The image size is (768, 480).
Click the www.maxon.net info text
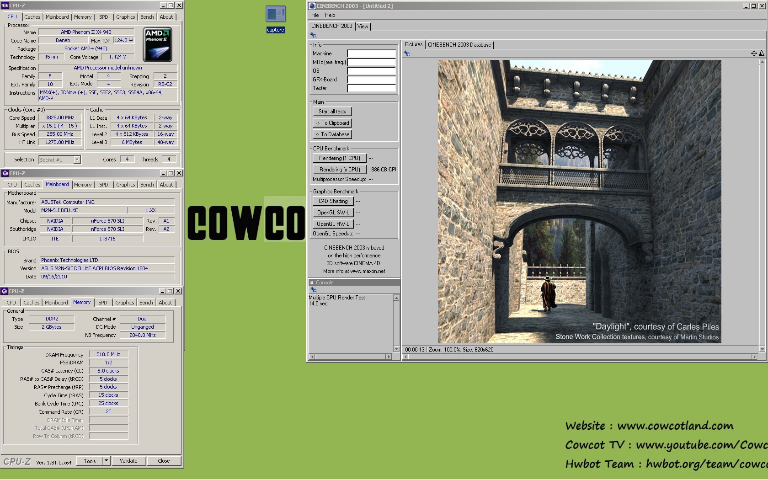point(354,271)
